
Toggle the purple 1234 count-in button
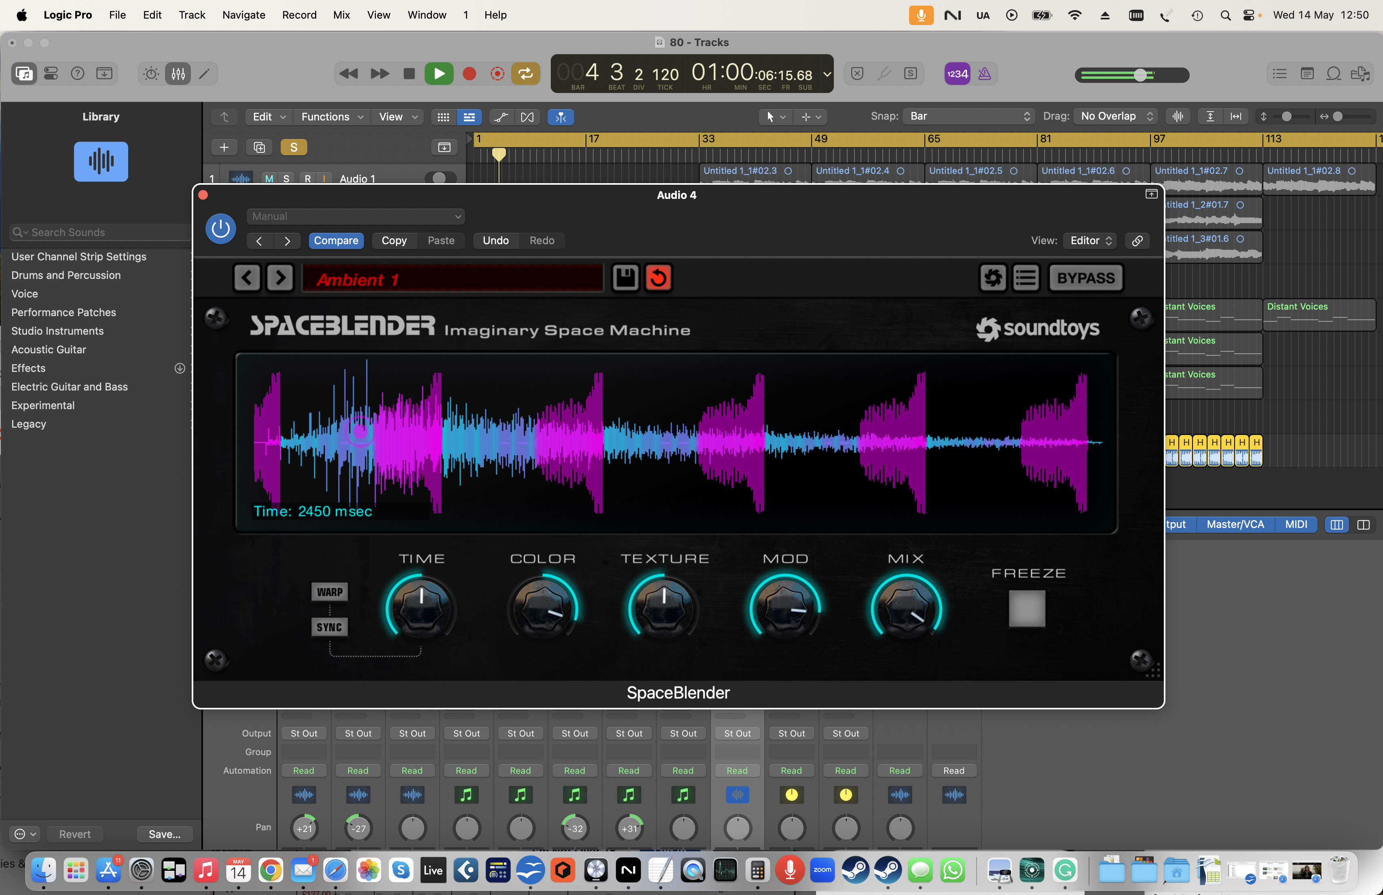click(957, 74)
